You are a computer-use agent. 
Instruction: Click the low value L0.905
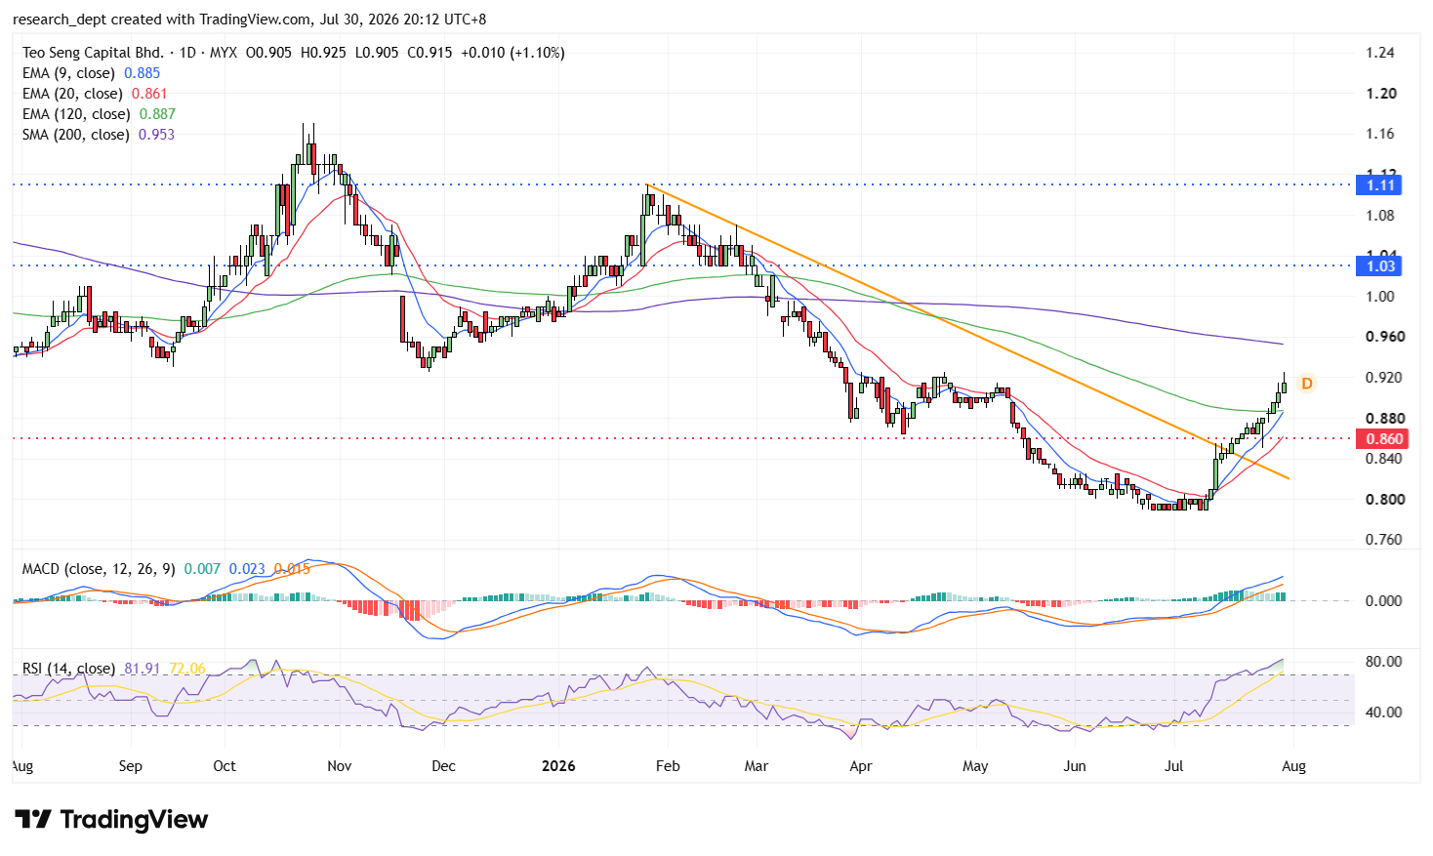coord(377,53)
